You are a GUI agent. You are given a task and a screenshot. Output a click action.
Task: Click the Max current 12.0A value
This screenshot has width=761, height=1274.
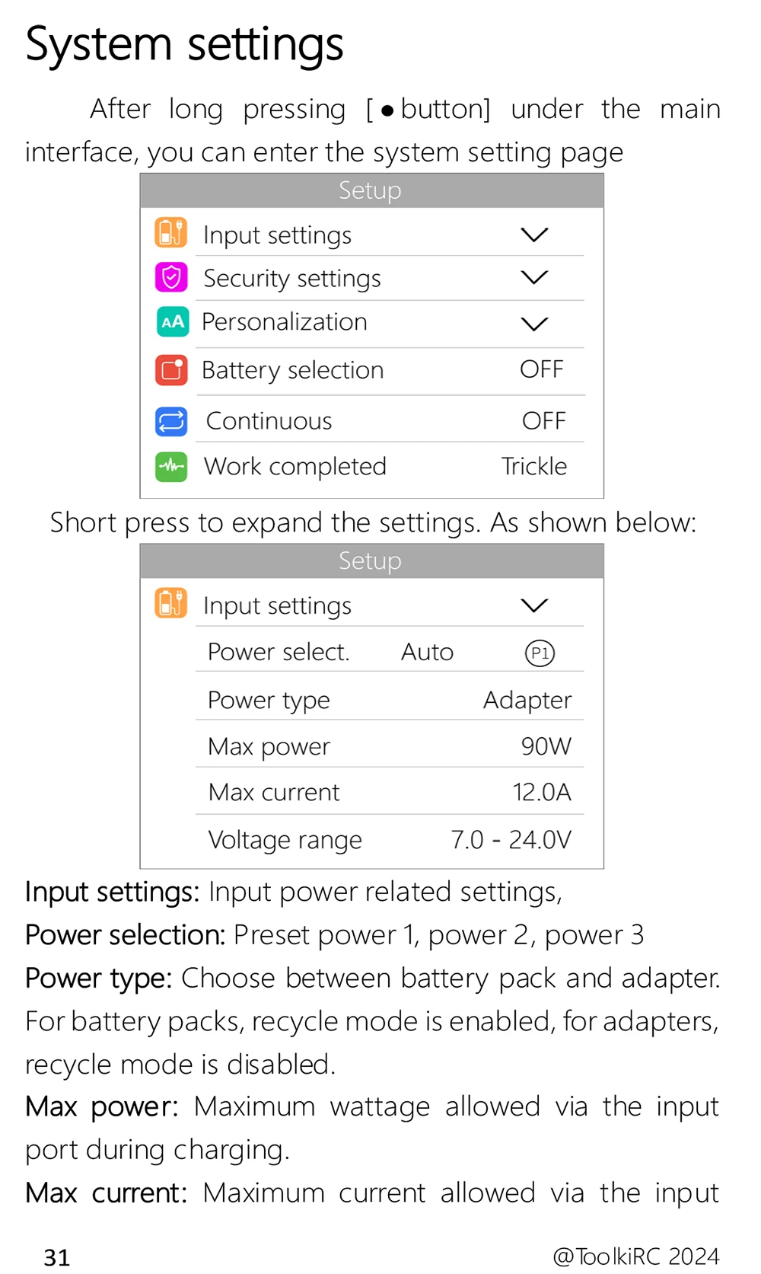(542, 792)
